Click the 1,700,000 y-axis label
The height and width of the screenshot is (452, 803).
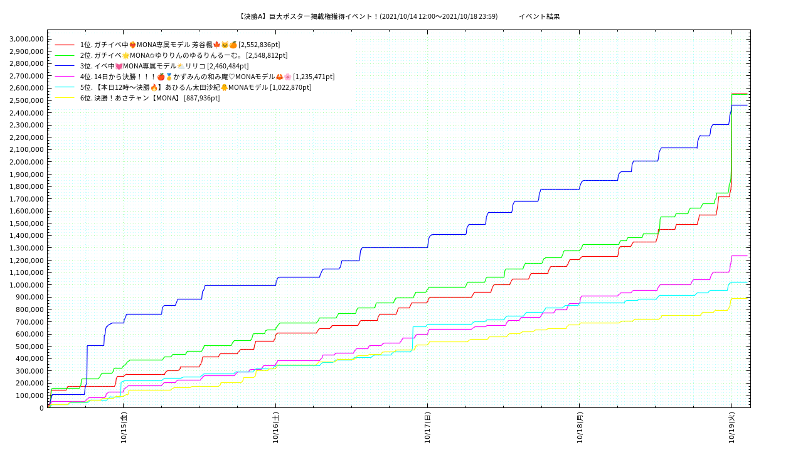pyautogui.click(x=27, y=199)
